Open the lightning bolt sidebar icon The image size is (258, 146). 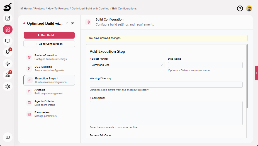(8, 64)
